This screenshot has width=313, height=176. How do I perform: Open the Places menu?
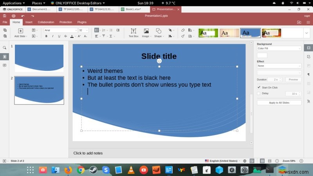pyautogui.click(x=38, y=3)
